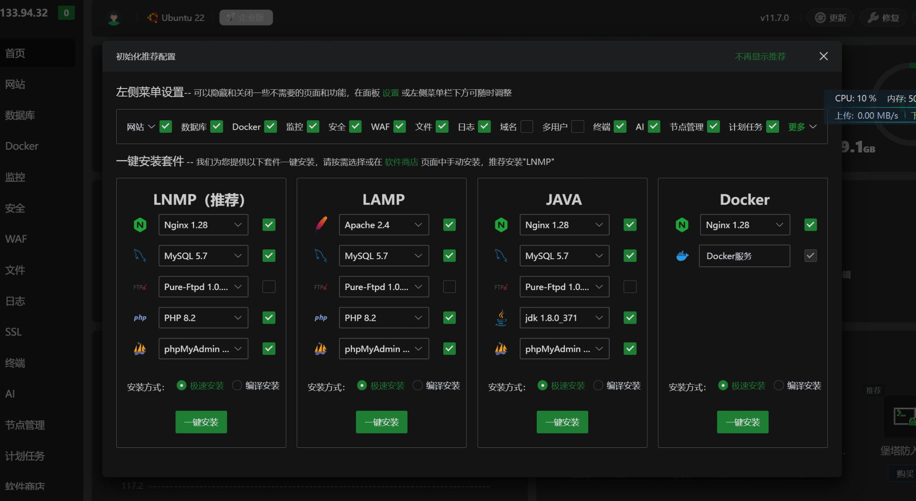
Task: Uncheck PHP 8.2 checkbox in LAMP panel
Action: [450, 318]
